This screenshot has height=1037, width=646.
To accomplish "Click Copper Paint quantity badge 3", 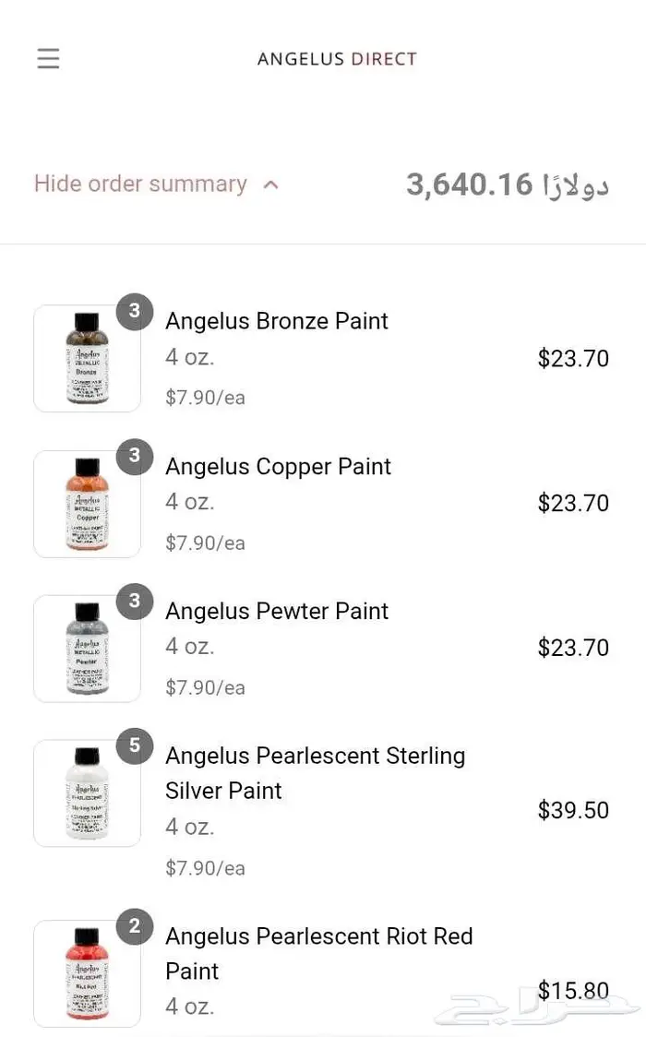I will pyautogui.click(x=135, y=456).
